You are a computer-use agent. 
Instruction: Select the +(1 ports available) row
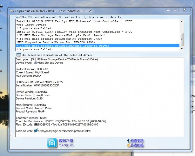click(97, 28)
